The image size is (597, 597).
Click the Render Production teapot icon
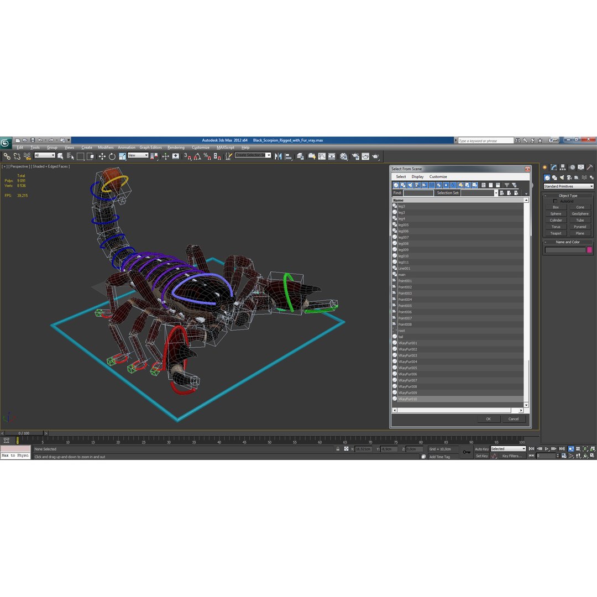(x=375, y=156)
